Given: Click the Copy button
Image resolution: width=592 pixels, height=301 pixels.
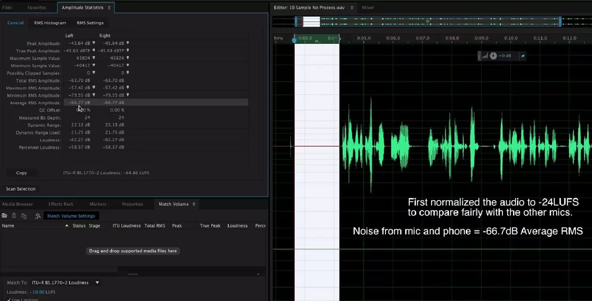Looking at the screenshot, I should coord(22,173).
